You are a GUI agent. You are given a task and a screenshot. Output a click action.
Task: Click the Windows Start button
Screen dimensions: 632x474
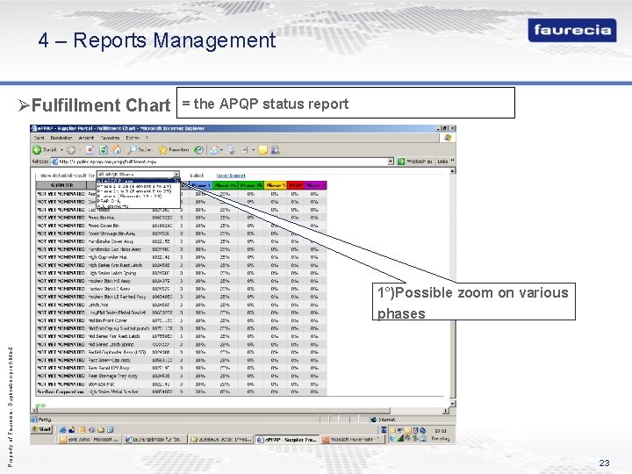pyautogui.click(x=42, y=429)
